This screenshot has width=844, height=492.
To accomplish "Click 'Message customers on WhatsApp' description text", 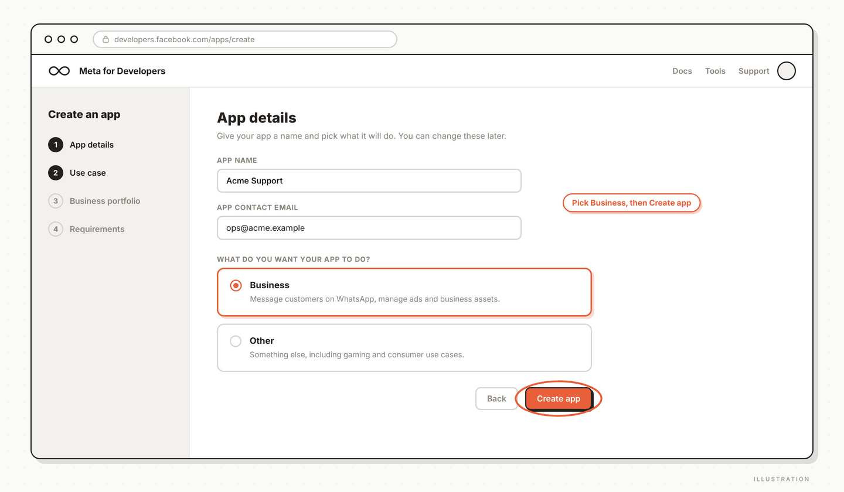I will point(375,299).
